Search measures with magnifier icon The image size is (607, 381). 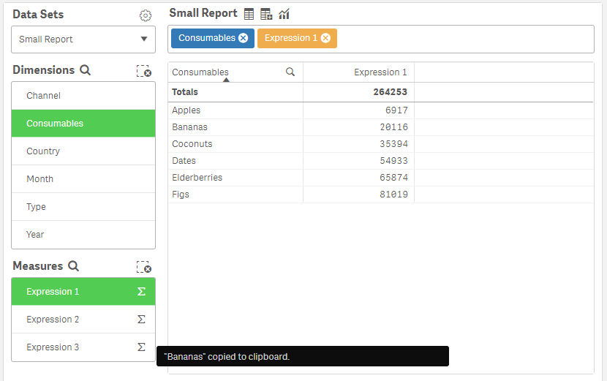(x=74, y=266)
